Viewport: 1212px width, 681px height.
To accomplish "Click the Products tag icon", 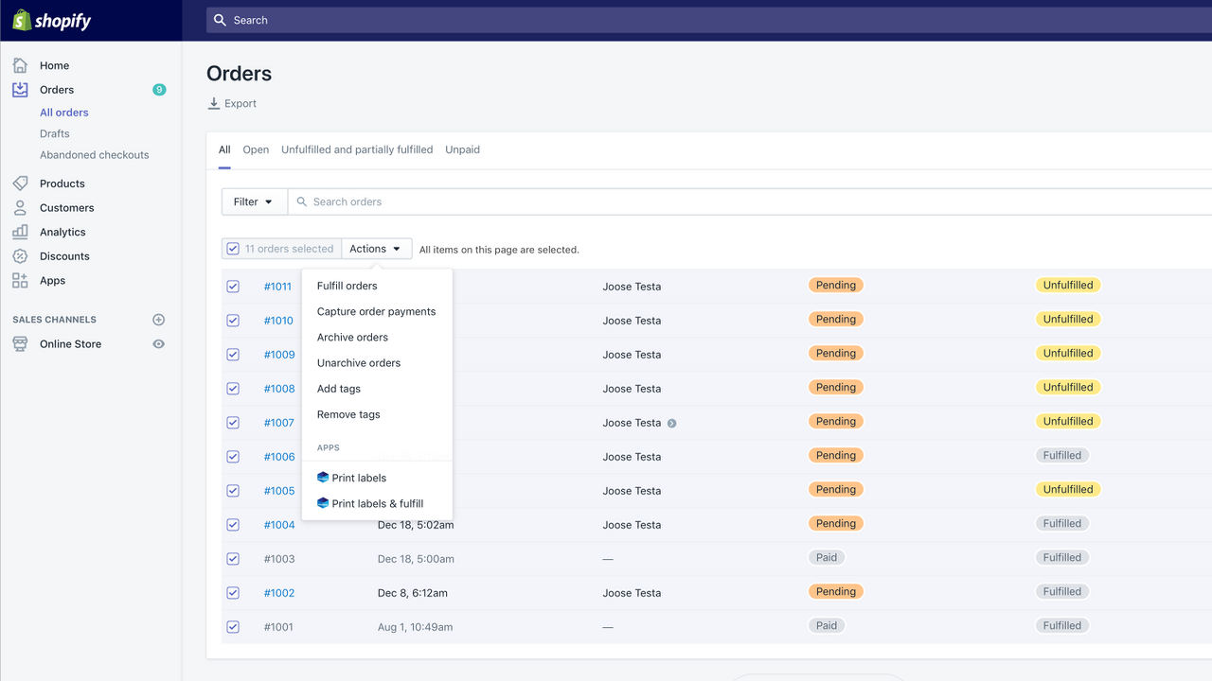I will point(20,183).
